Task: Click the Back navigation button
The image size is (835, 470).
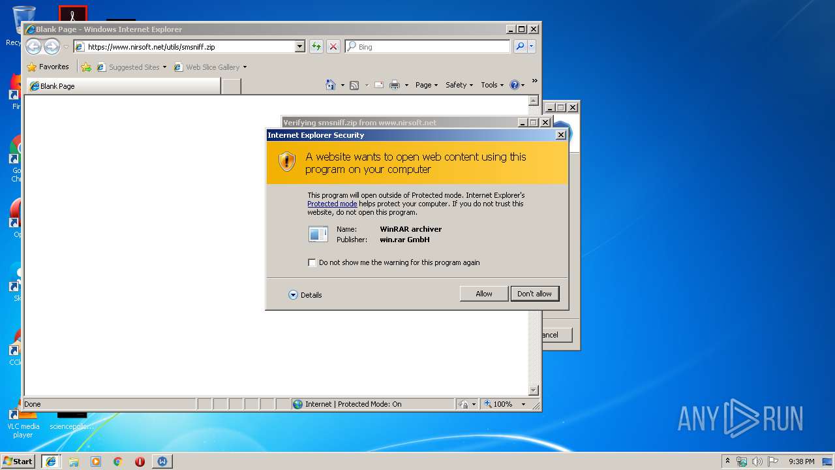Action: (x=33, y=46)
